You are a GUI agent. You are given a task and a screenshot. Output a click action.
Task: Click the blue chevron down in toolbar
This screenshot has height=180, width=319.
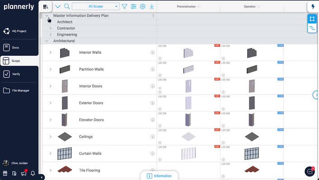click(58, 6)
